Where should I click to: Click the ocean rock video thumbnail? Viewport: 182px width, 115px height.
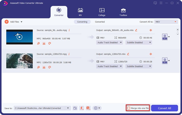click(x=19, y=61)
